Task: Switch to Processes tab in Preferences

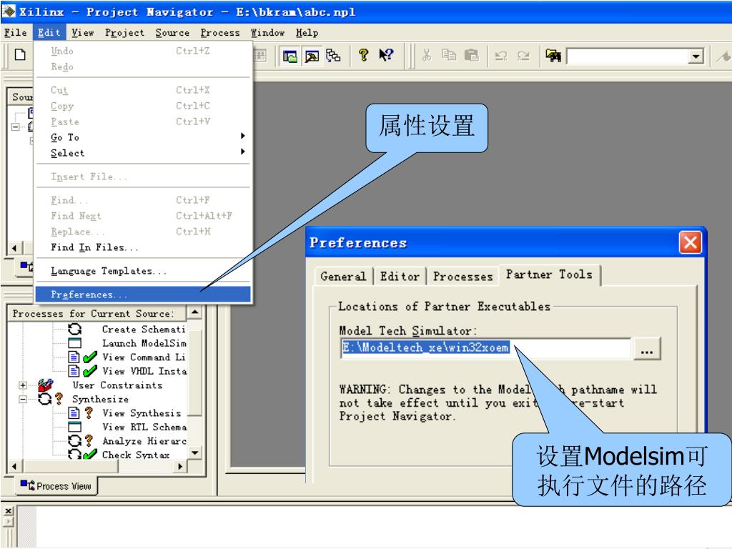Action: [463, 277]
